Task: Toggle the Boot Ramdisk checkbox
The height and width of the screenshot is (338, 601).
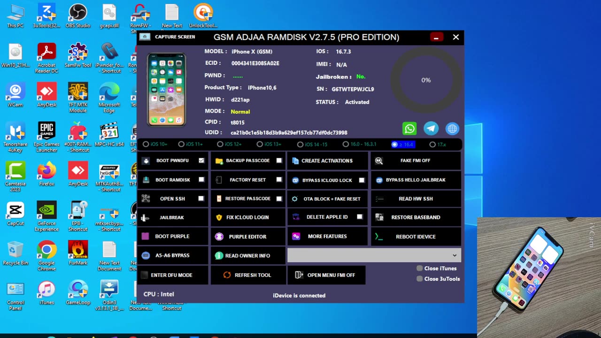Action: click(201, 180)
